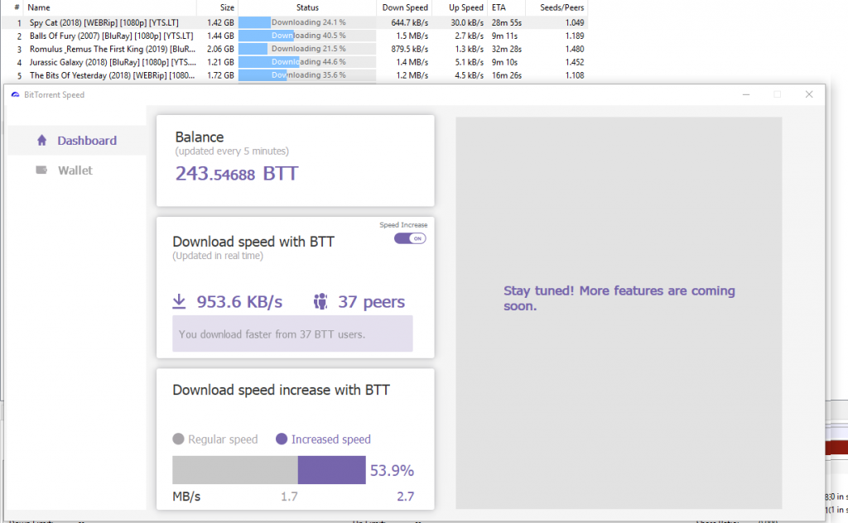Click the download arrow icon by 953.6 KB/s
The height and width of the screenshot is (523, 848).
179,301
